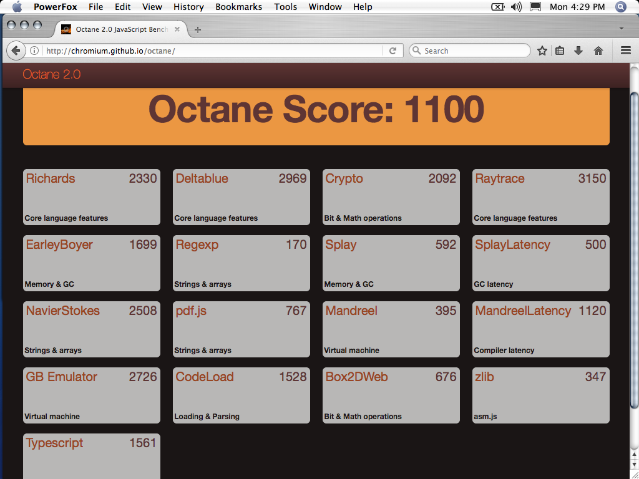Click the display mirroring icon in menu bar

(535, 6)
